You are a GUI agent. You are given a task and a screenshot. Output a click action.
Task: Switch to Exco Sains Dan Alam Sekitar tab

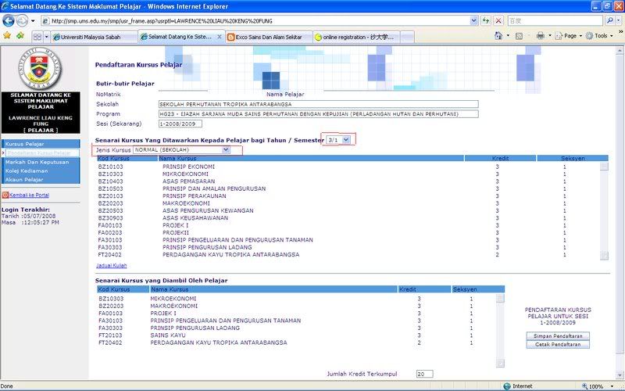[x=267, y=37]
